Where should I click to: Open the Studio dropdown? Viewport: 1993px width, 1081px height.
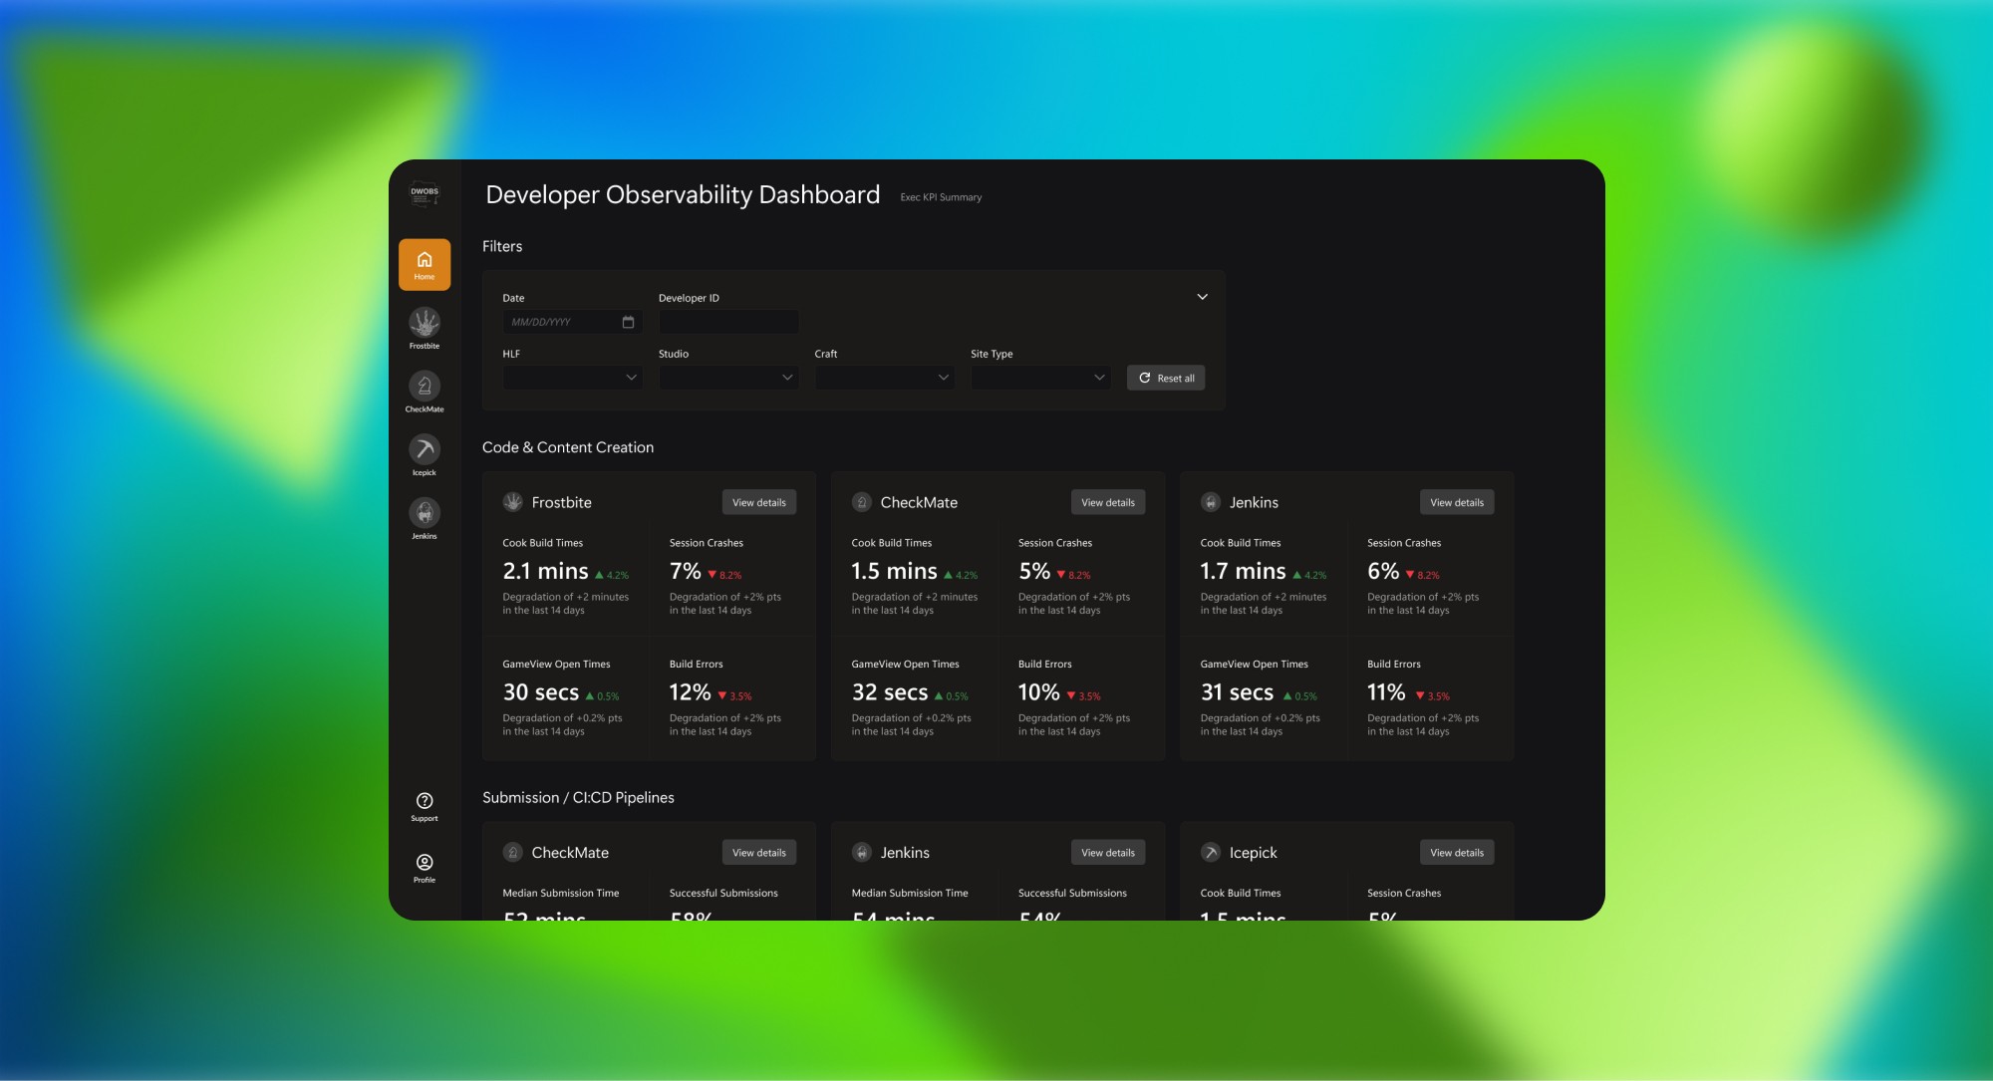tap(727, 378)
